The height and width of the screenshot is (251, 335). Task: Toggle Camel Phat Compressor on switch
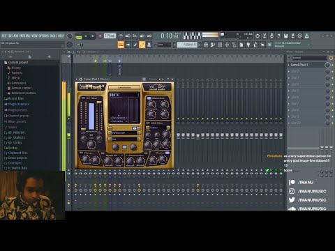click(146, 153)
